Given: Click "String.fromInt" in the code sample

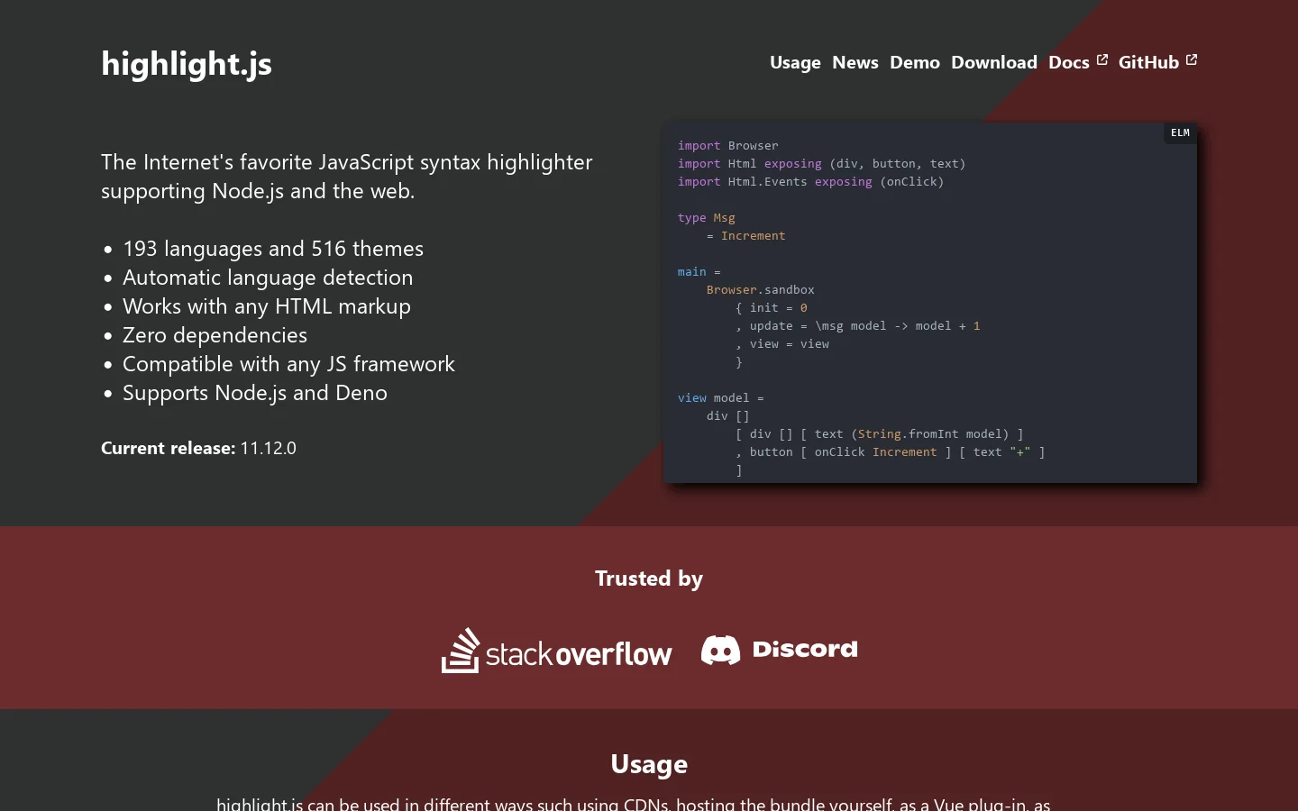Looking at the screenshot, I should click(909, 433).
